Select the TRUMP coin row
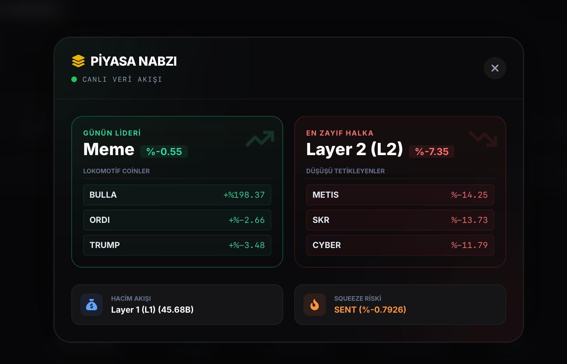 coord(177,245)
